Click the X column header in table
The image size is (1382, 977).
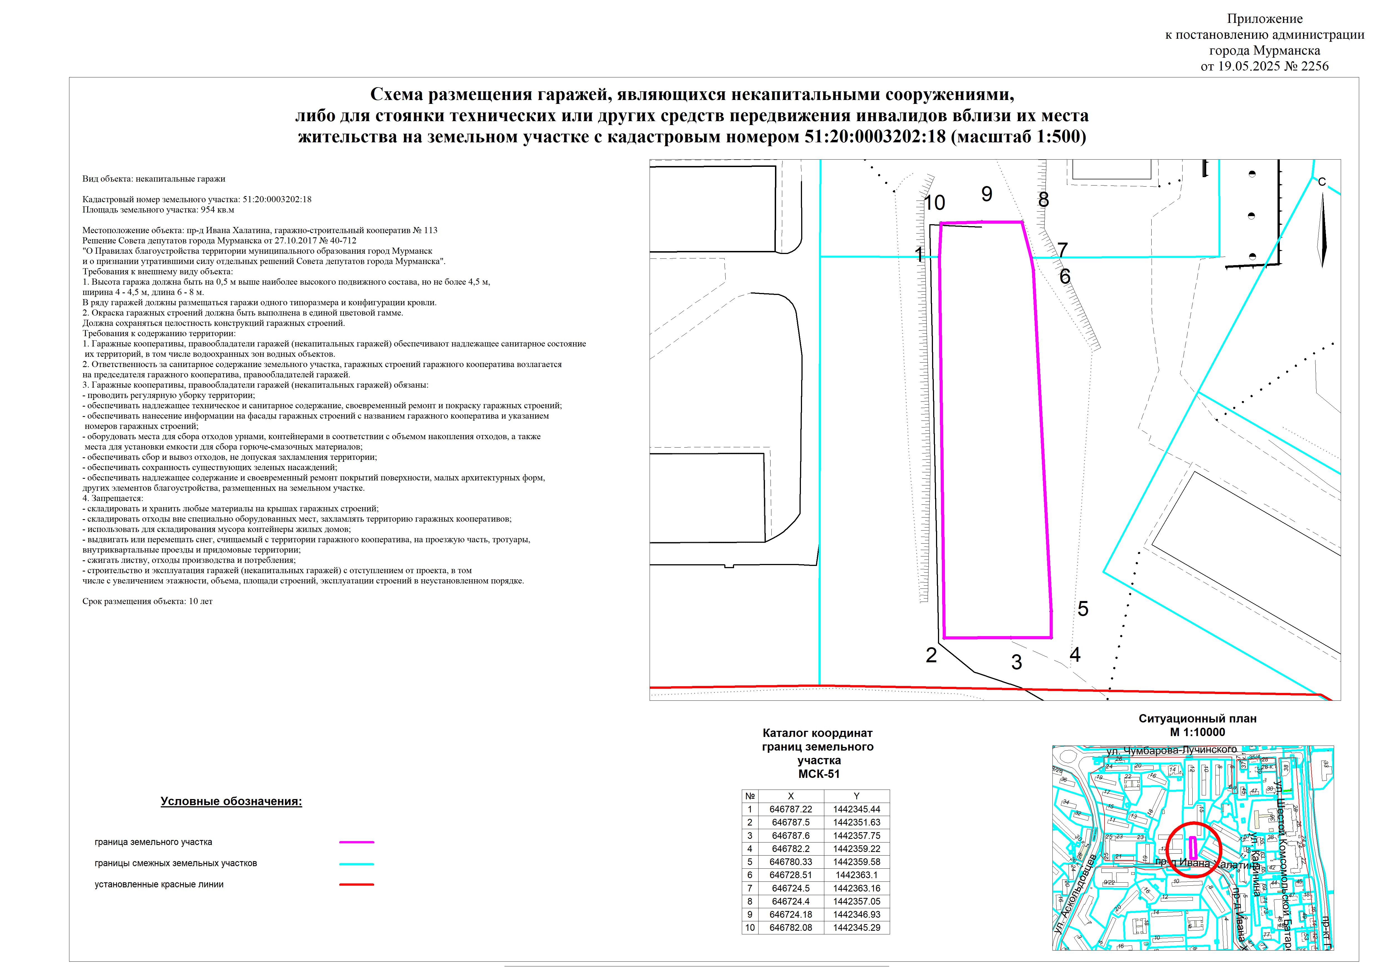tap(791, 796)
